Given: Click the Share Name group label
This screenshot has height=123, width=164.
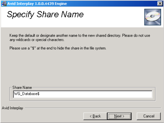Looking at the screenshot, I should click(22, 88).
